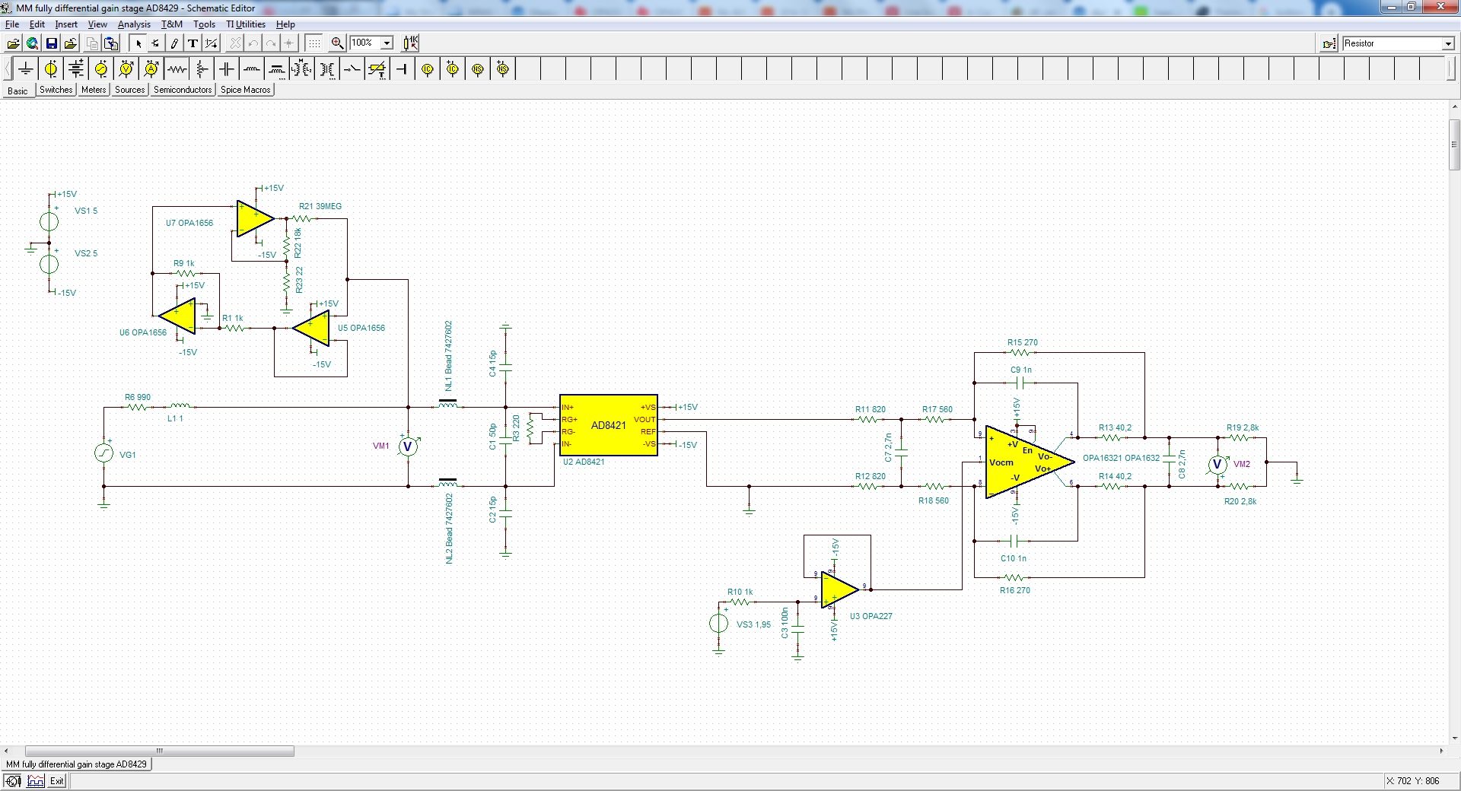Screen dimensions: 1461x791
Task: Select the VM2 voltmeter symbol
Action: coord(1217,463)
